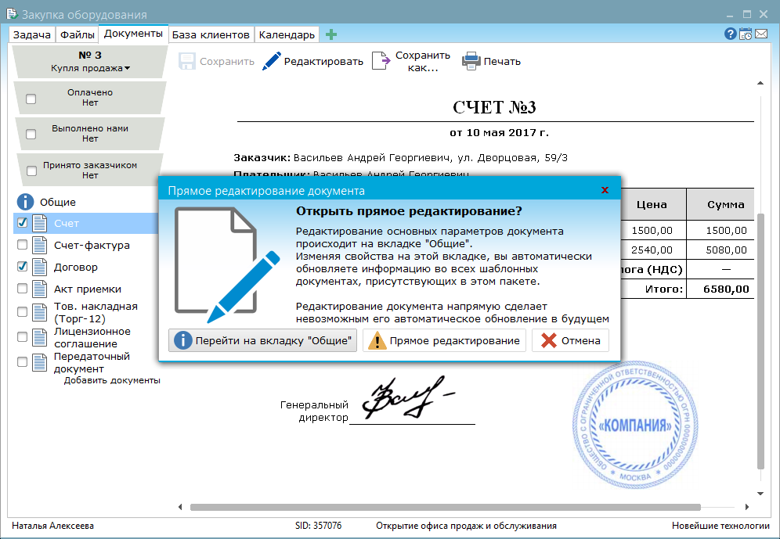Click the scroll left arrow
Image resolution: width=780 pixels, height=539 pixels.
180,507
